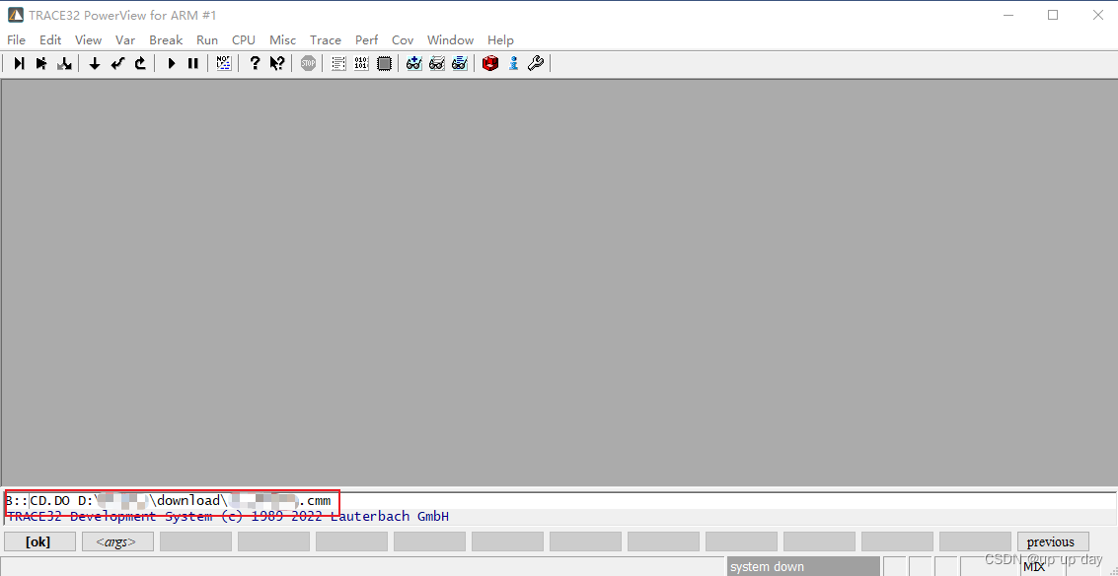Open the Misc menu
Screen dimensions: 1118x576
pyautogui.click(x=283, y=39)
